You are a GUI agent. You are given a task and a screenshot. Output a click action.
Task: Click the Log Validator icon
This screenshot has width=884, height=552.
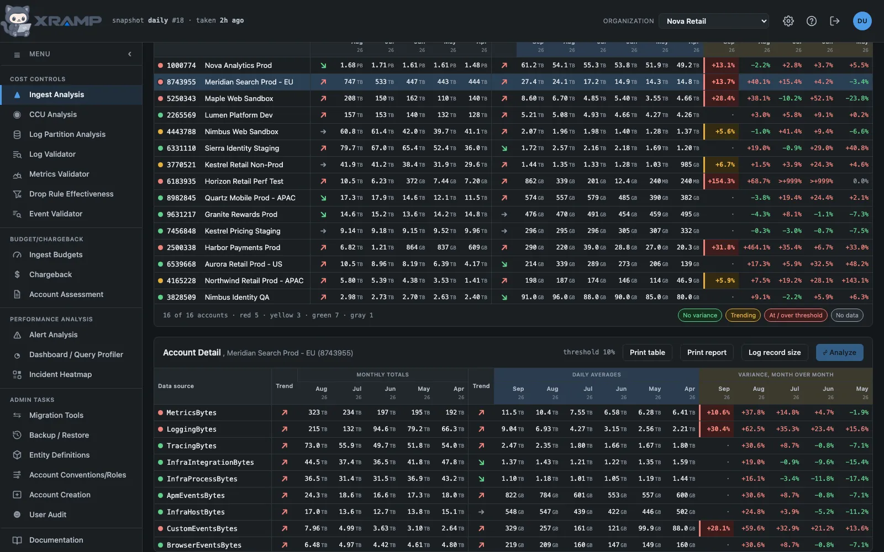17,155
